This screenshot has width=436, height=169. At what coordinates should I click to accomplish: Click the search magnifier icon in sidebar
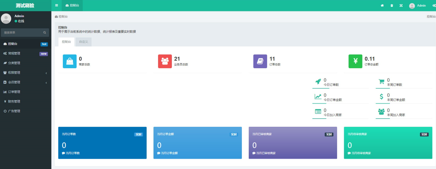(45, 33)
